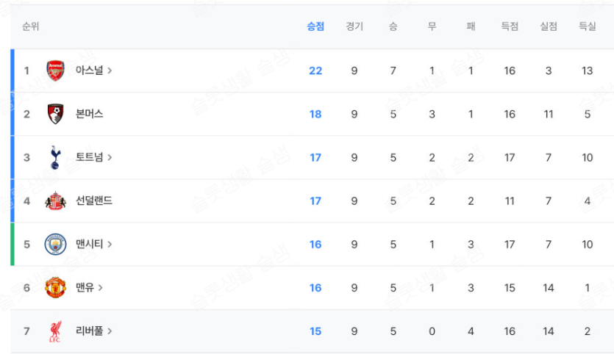The height and width of the screenshot is (354, 614).
Task: Expand the chevron next to 맨시티
Action: [x=110, y=244]
